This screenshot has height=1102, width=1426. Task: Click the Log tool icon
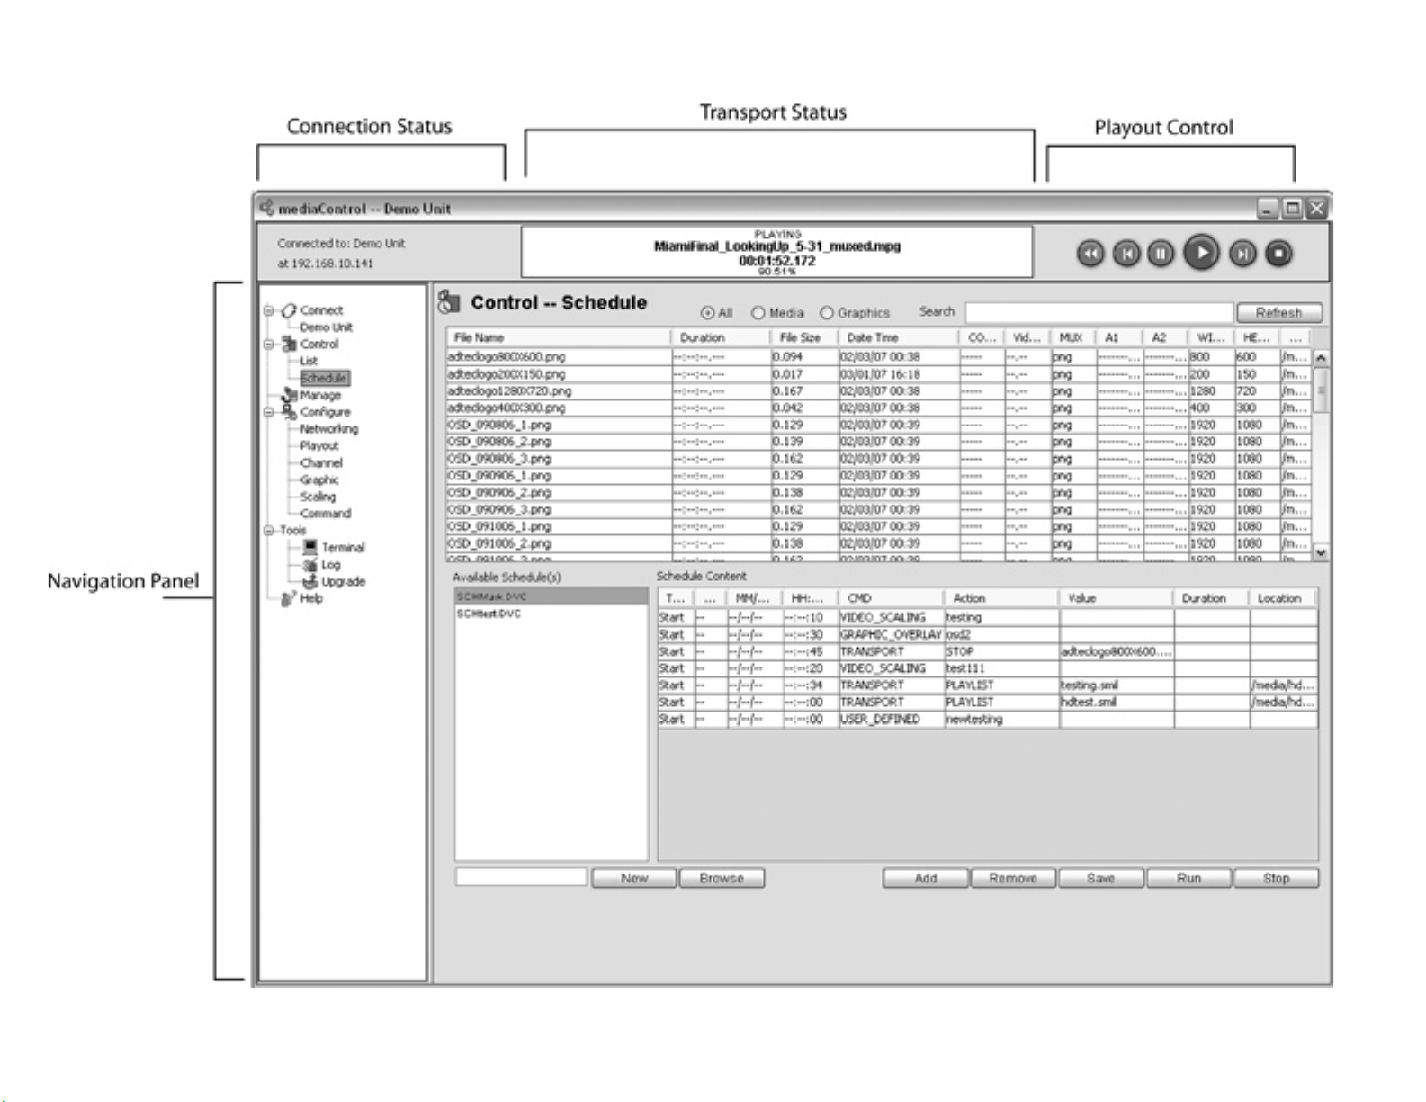point(310,564)
